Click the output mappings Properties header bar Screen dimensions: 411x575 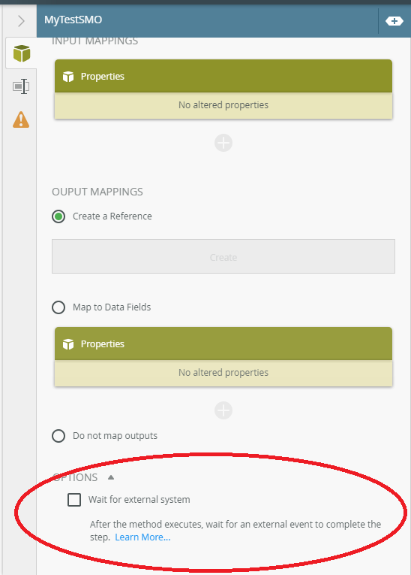tap(223, 343)
